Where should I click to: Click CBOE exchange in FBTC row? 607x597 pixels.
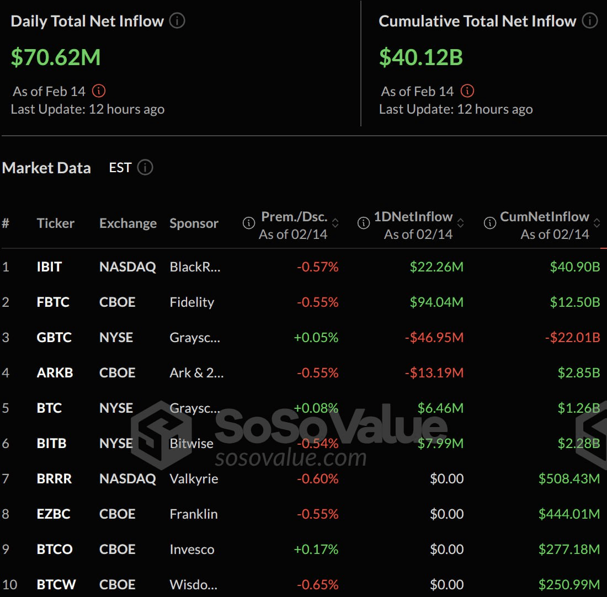[x=118, y=302]
